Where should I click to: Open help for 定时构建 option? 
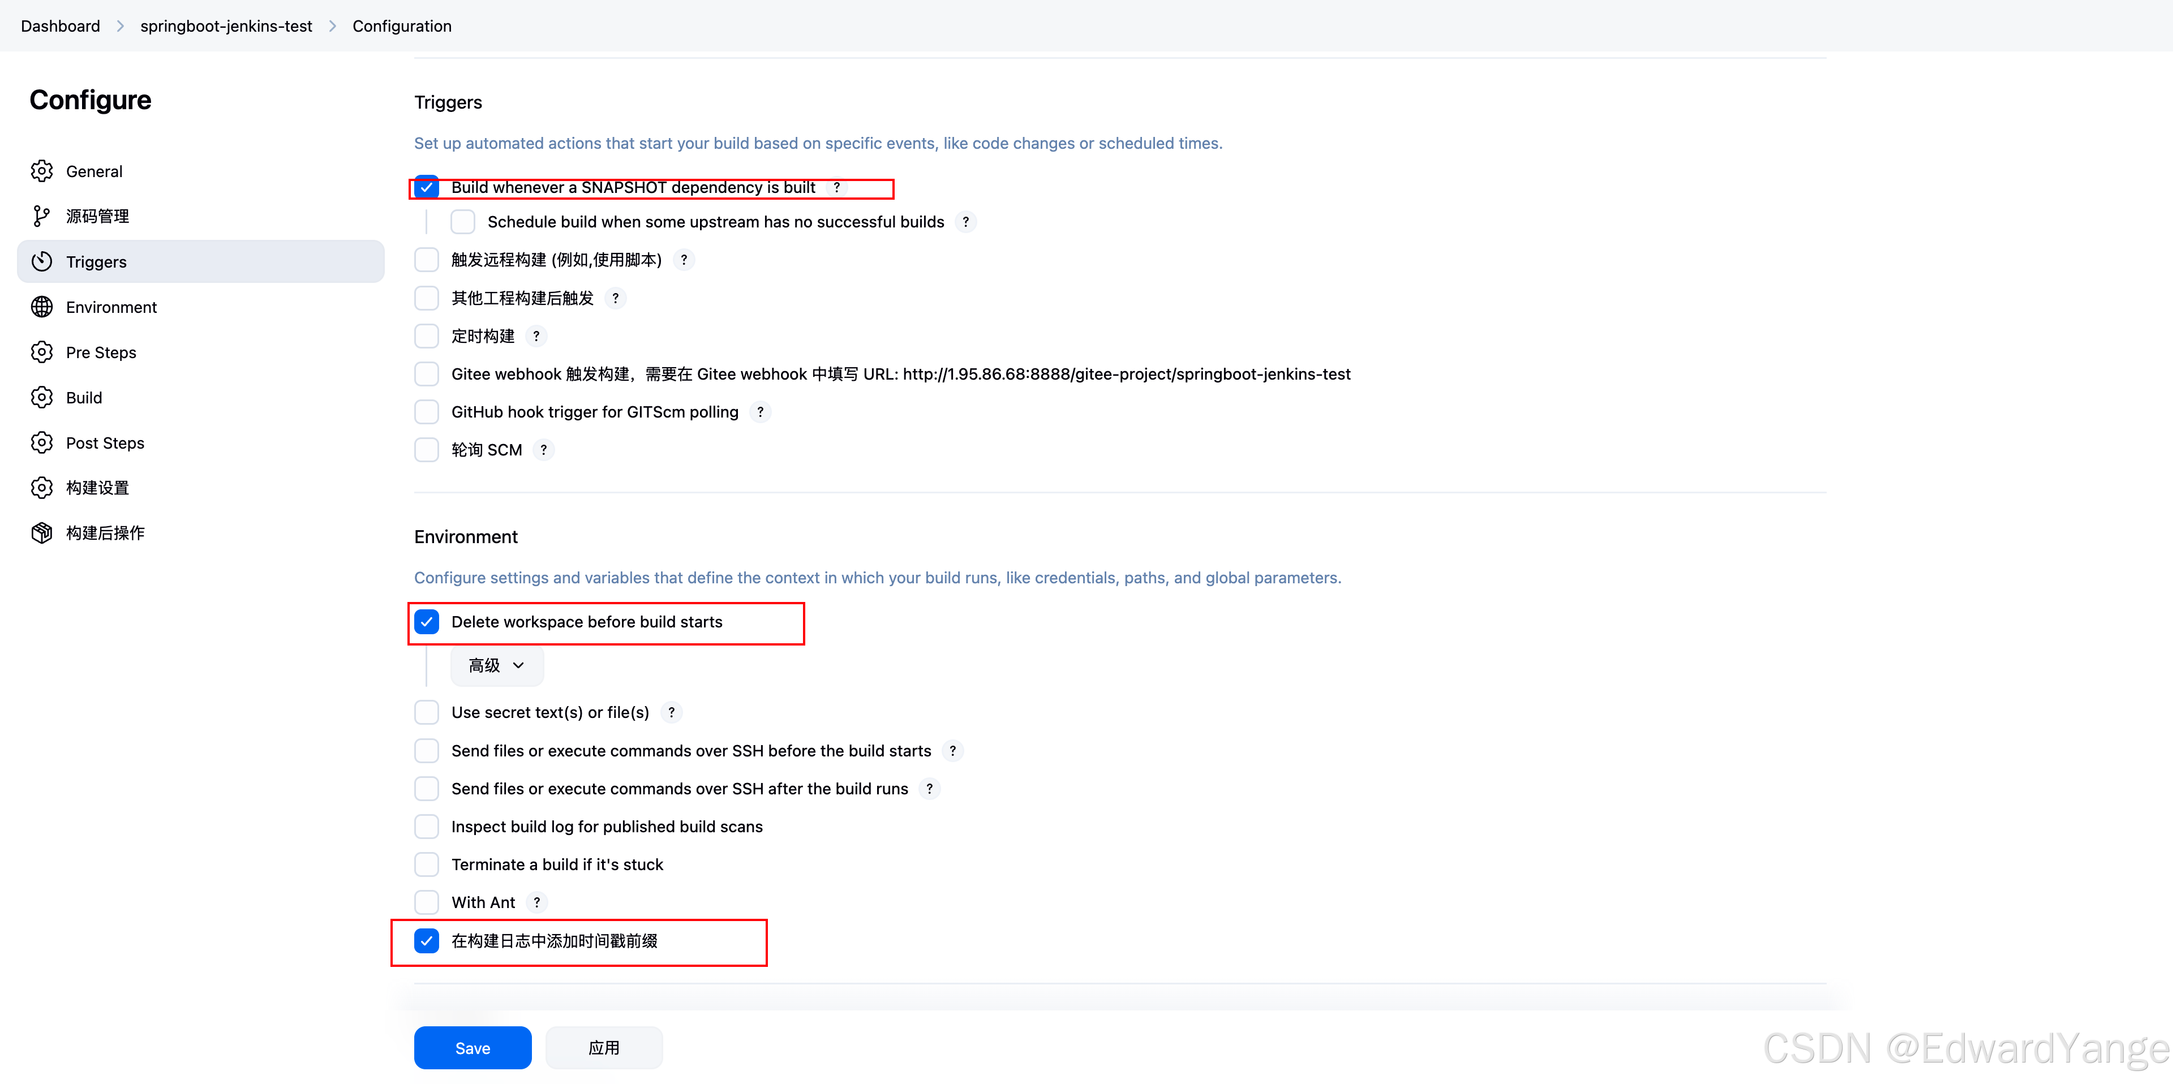[x=536, y=335]
